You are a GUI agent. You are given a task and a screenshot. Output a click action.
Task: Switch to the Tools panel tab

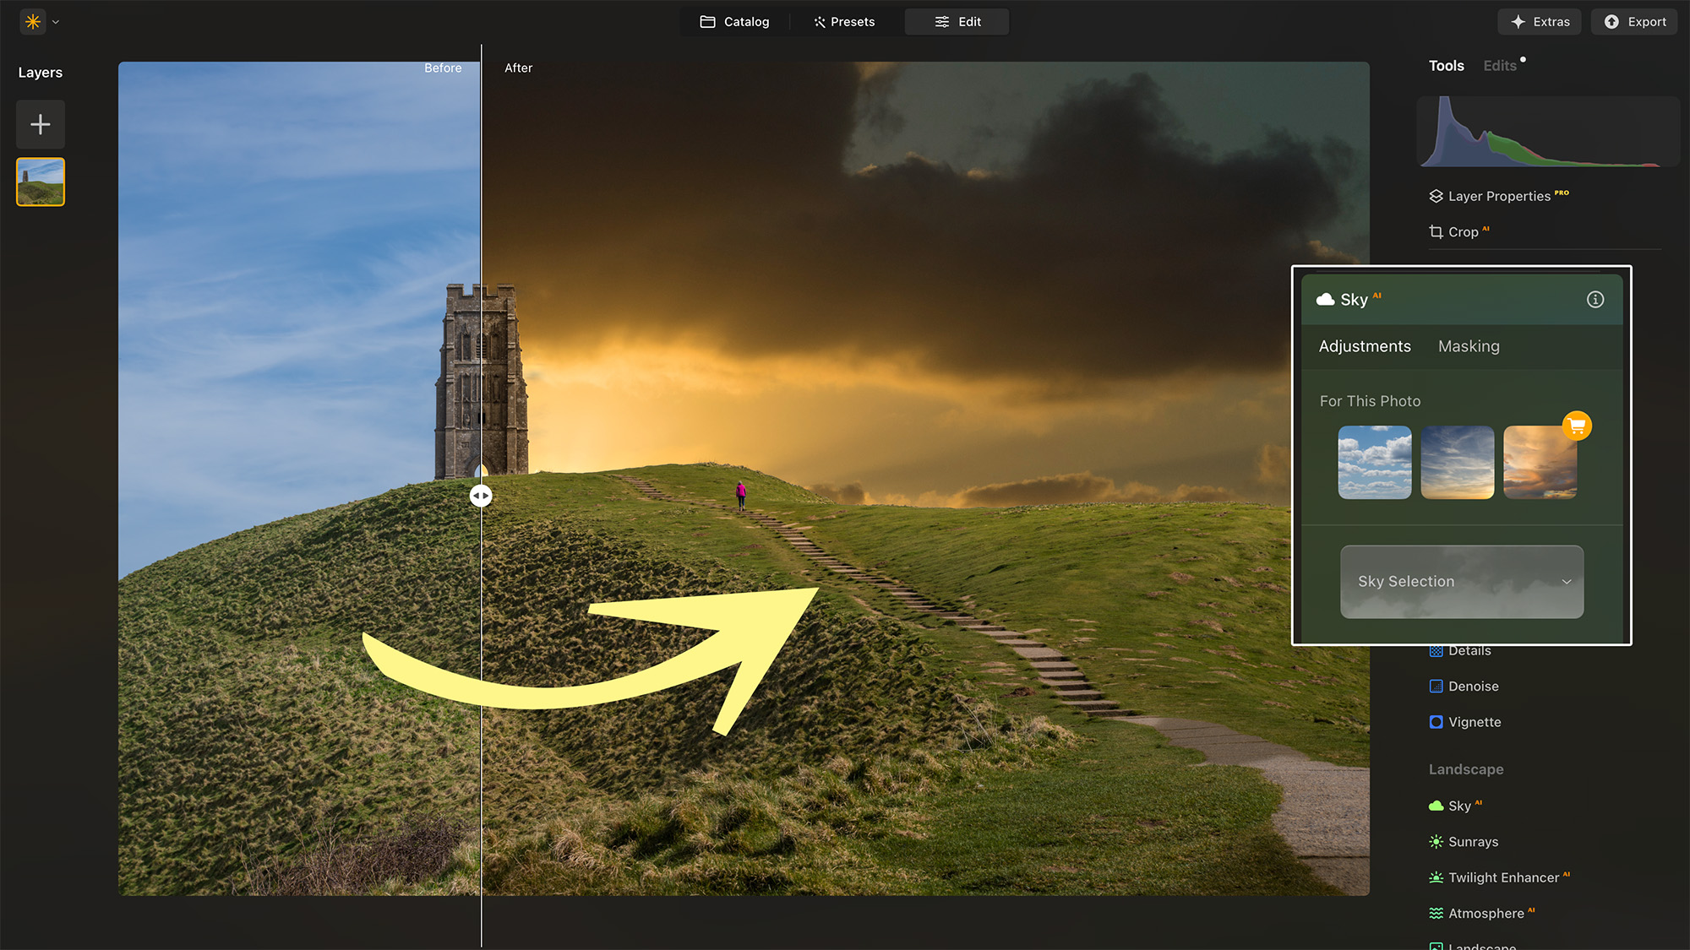(x=1447, y=66)
